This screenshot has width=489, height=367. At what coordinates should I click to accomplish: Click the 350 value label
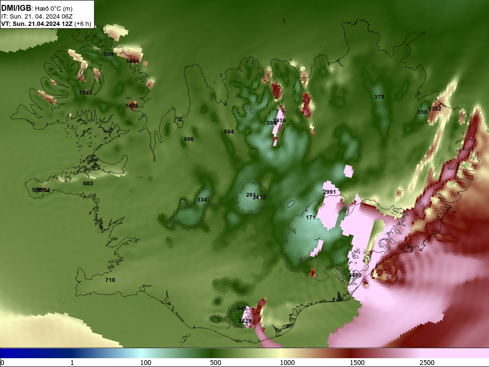click(422, 112)
